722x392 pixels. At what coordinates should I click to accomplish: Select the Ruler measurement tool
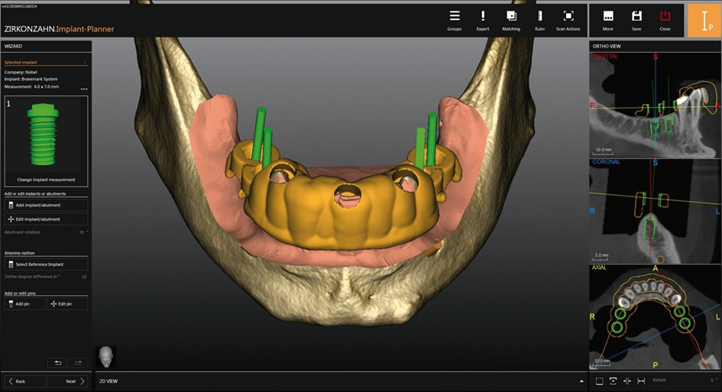pos(539,19)
